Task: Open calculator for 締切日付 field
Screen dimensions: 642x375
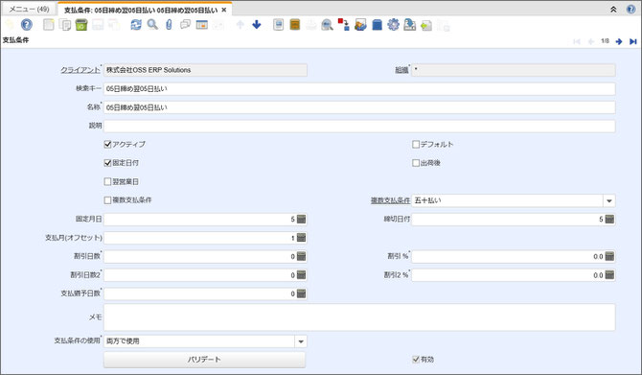Action: click(x=609, y=220)
